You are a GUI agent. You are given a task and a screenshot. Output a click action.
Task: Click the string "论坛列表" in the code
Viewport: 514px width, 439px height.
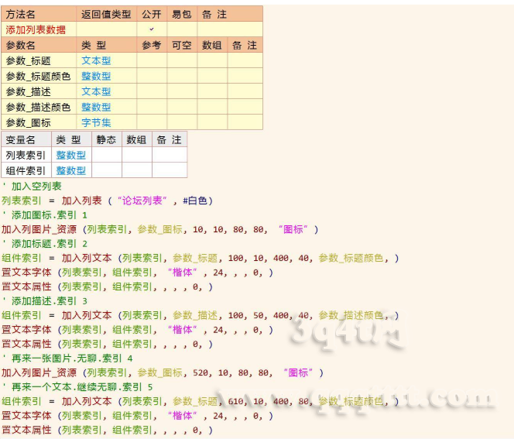pos(142,201)
